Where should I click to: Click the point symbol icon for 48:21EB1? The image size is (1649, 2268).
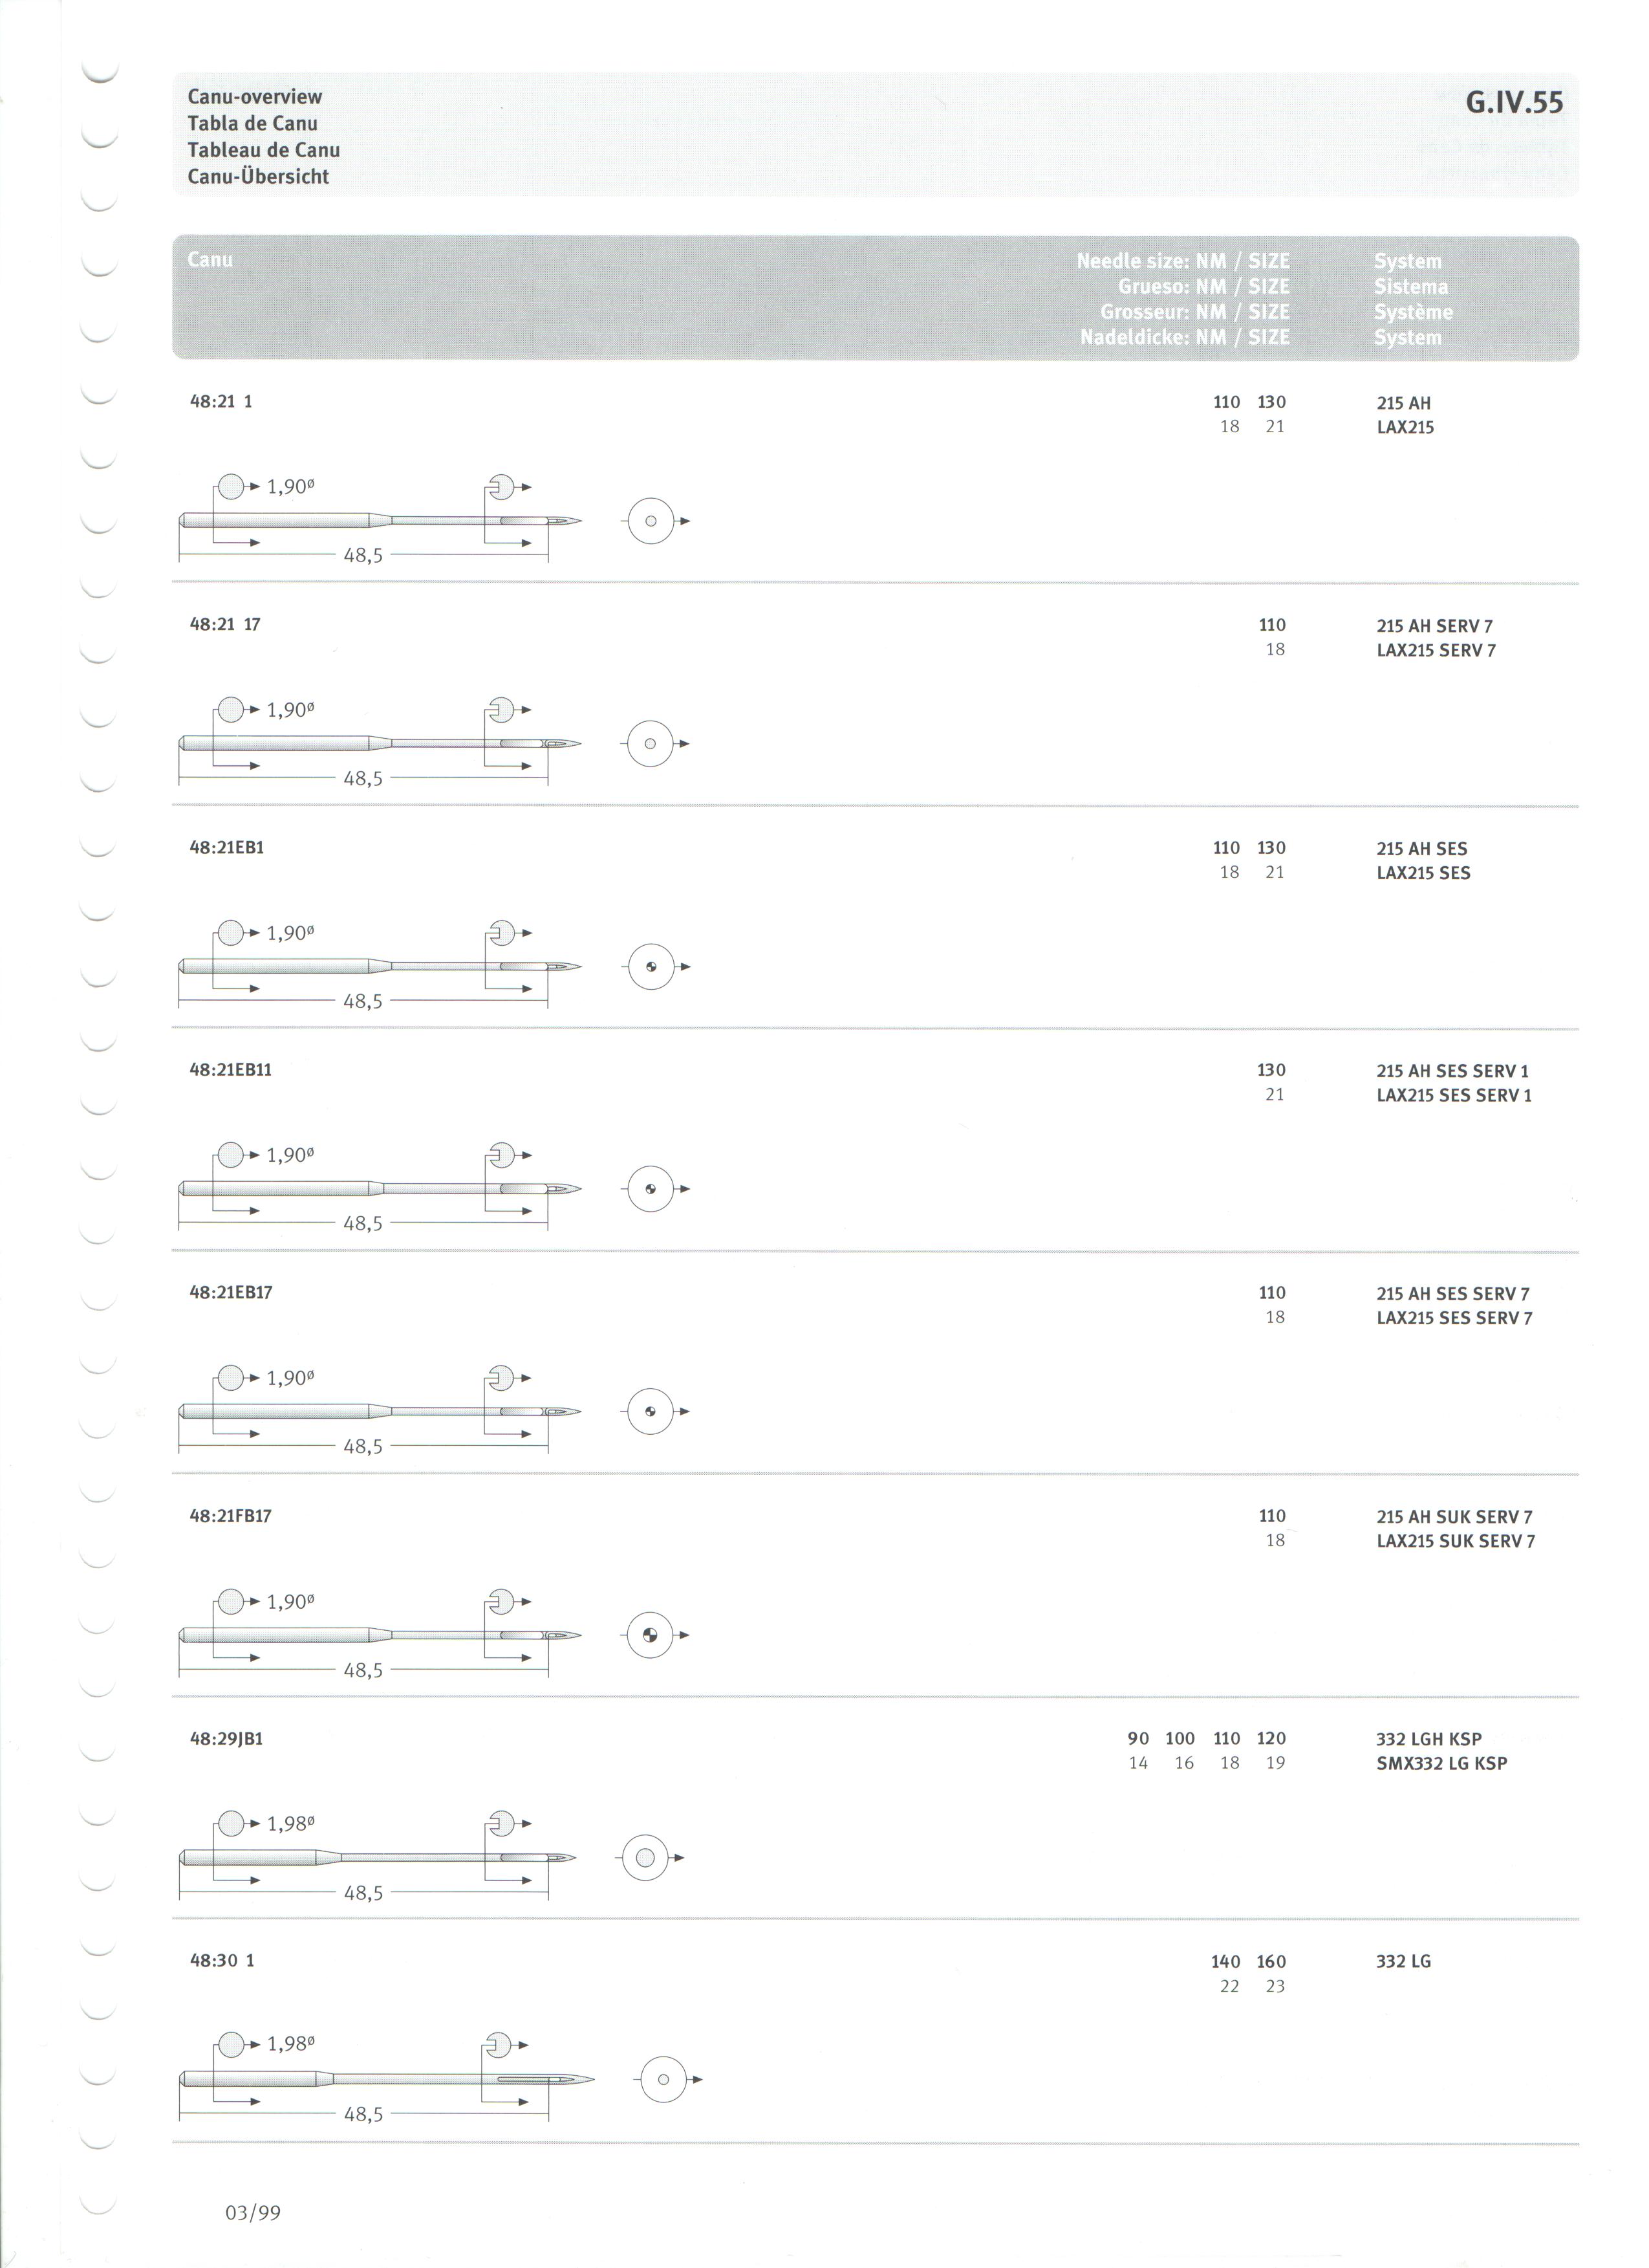click(x=650, y=967)
